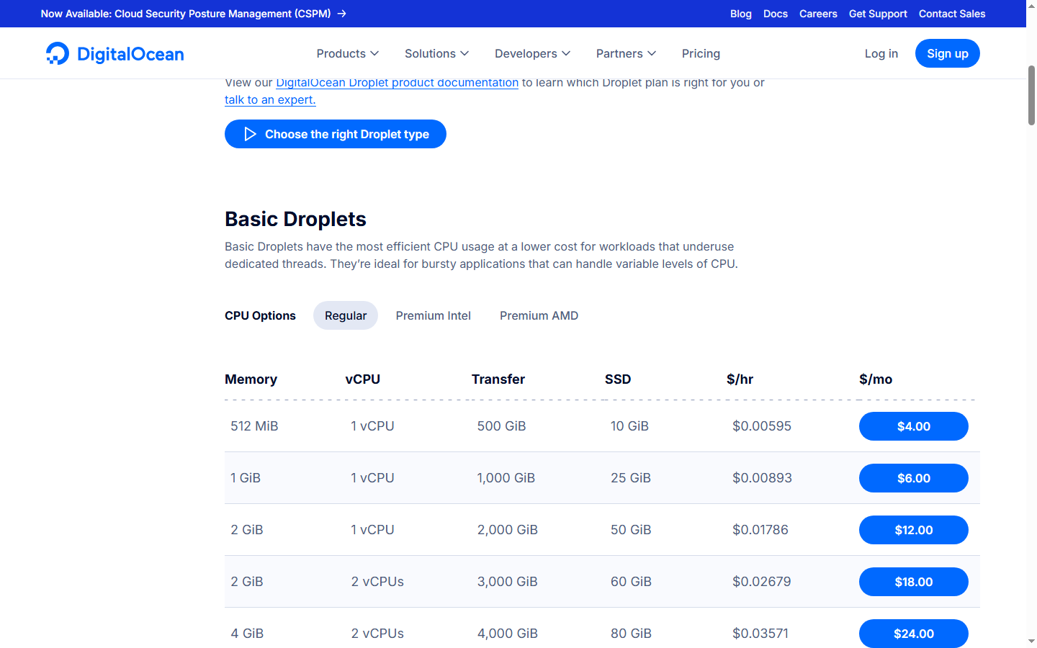Click the Cloud Security Posture Management announcement text
The height and width of the screenshot is (648, 1037).
(186, 14)
